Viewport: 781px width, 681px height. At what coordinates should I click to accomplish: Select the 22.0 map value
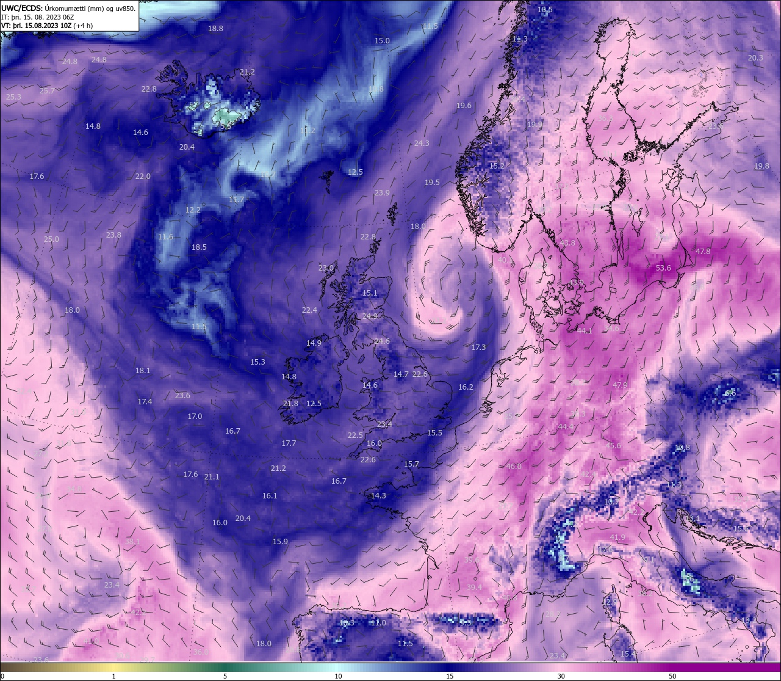[x=143, y=177]
